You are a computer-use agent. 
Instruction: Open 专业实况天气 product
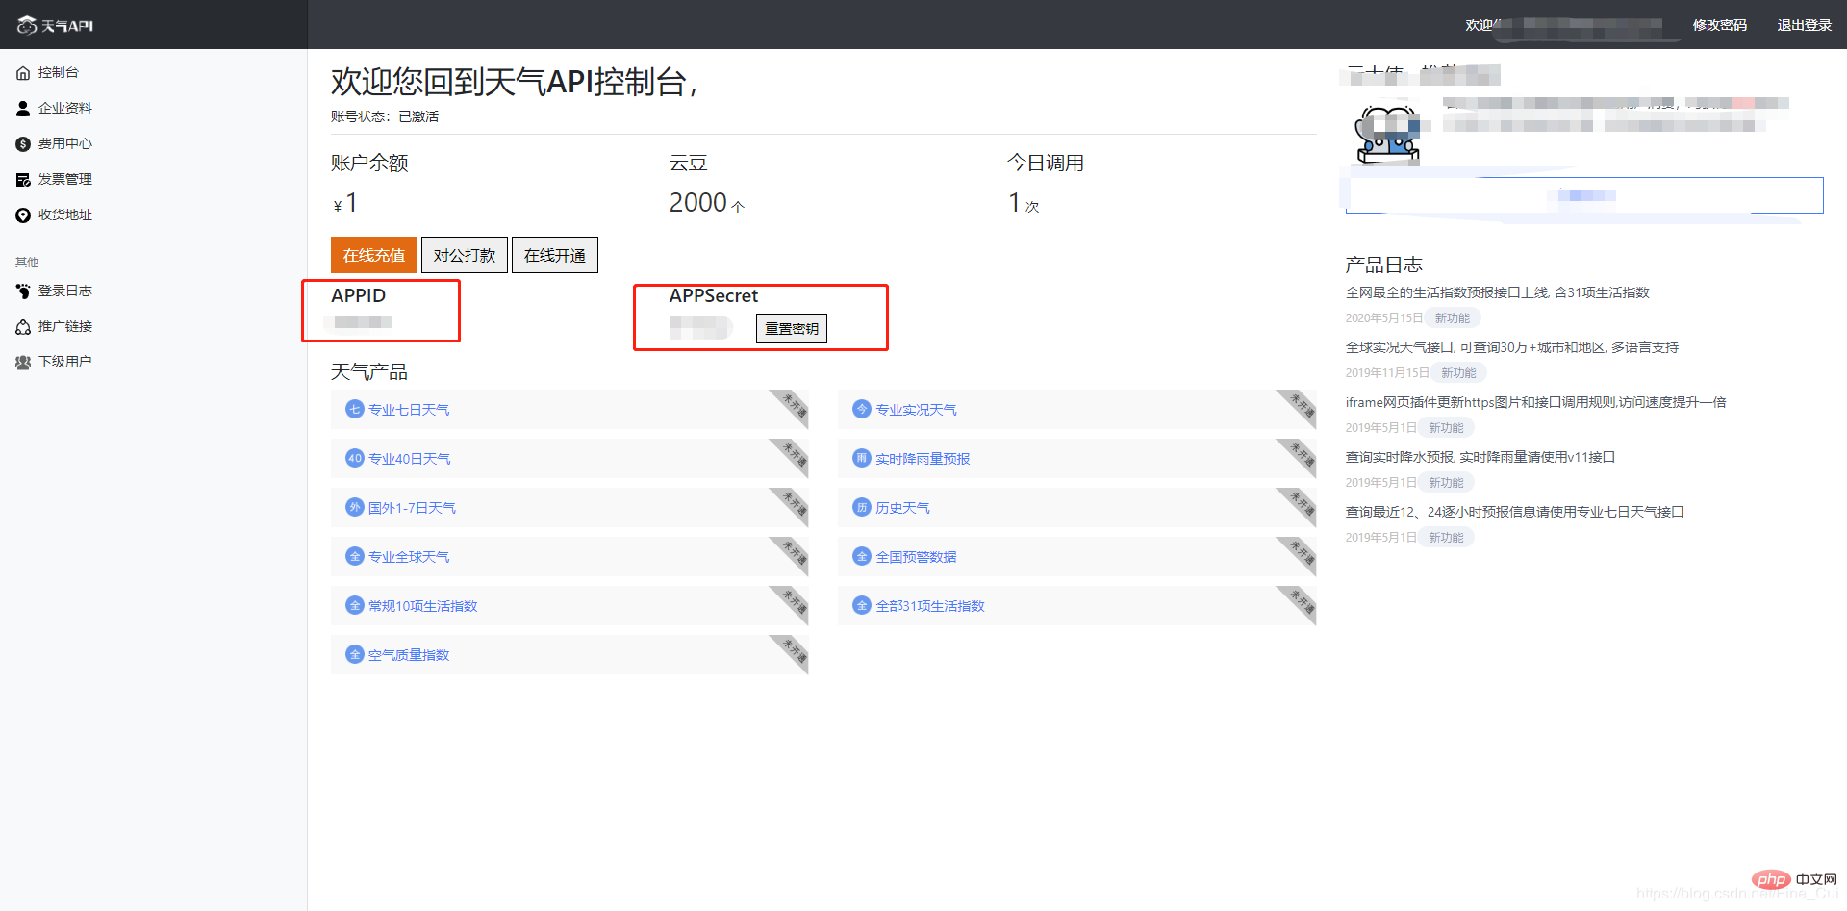tap(914, 409)
